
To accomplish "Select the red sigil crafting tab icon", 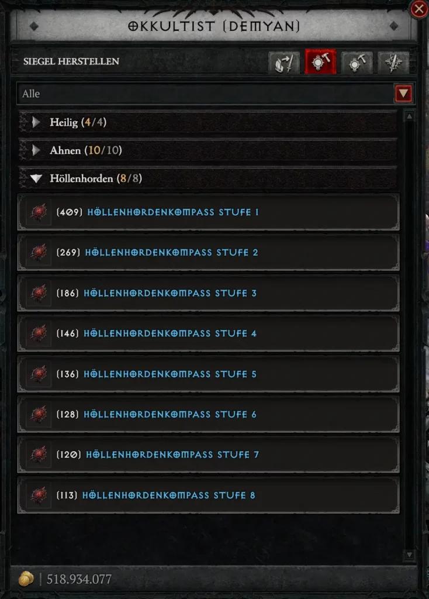I will 320,61.
